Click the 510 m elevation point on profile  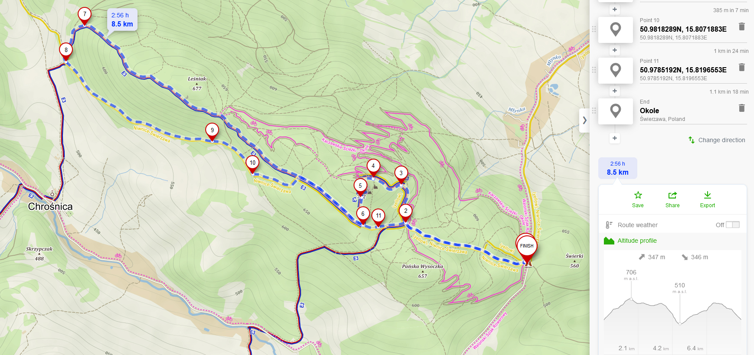point(680,323)
